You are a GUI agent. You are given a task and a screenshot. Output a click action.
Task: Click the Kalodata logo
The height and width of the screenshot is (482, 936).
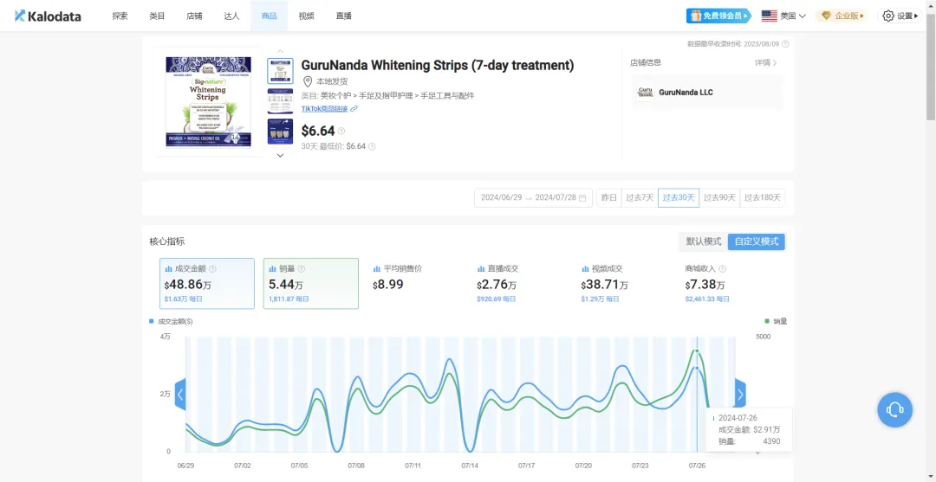48,16
